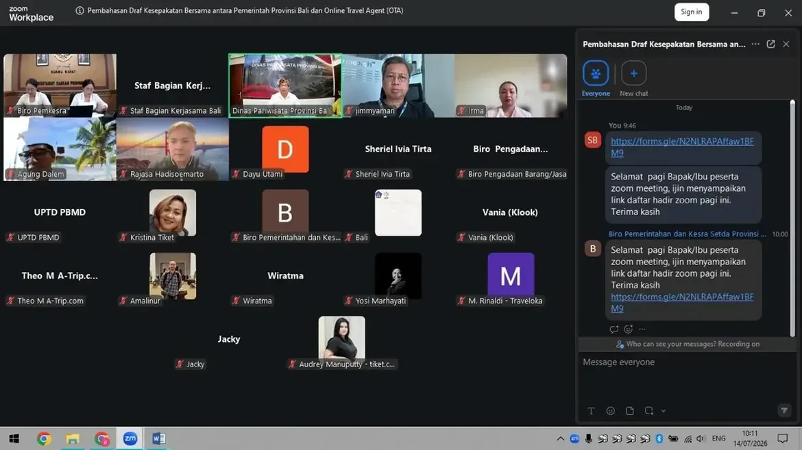Viewport: 802px width, 450px height.
Task: Open the forms.gle link in Biro Pemerintahan's message
Action: [682, 303]
